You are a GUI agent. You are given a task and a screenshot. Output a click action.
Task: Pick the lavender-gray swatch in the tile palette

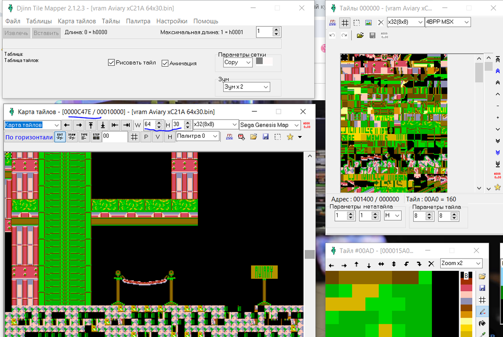[466, 301]
